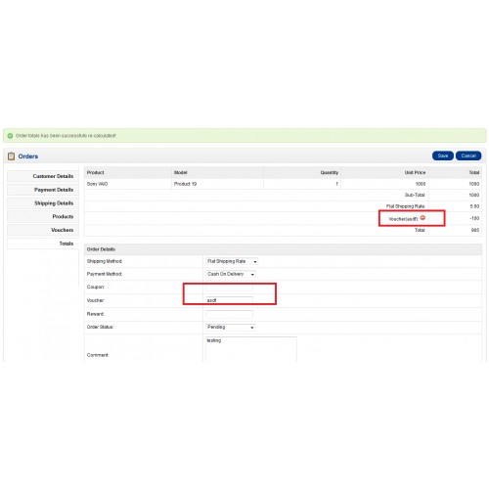Save the order
Image resolution: width=489 pixels, height=489 pixels.
point(443,156)
